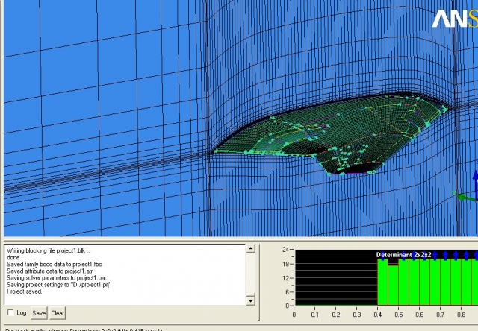Click the mesh quality status bar text
Viewport: 478px width, 331px height.
[x=82, y=329]
